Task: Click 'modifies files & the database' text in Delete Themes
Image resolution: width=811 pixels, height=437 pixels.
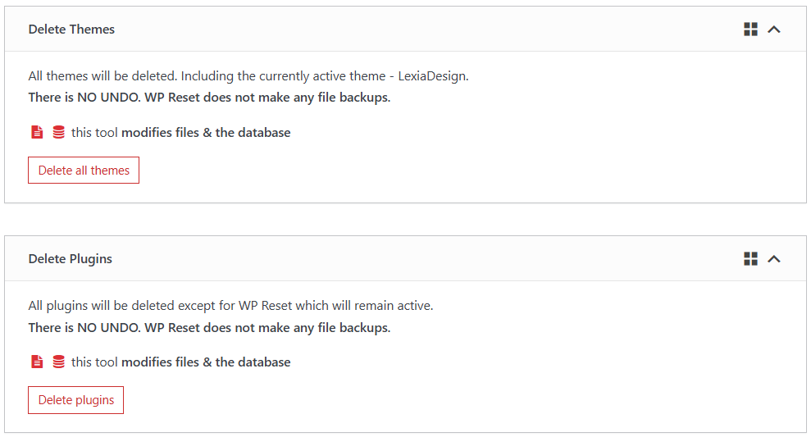Action: [206, 132]
